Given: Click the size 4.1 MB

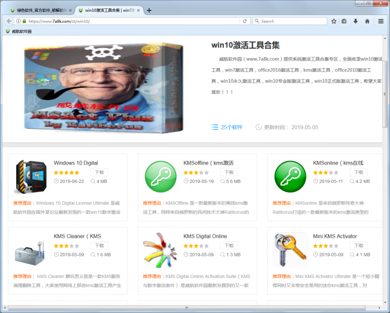Looking at the screenshot, I should tap(363, 254).
